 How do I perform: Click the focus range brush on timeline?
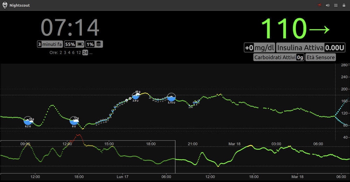88,157
